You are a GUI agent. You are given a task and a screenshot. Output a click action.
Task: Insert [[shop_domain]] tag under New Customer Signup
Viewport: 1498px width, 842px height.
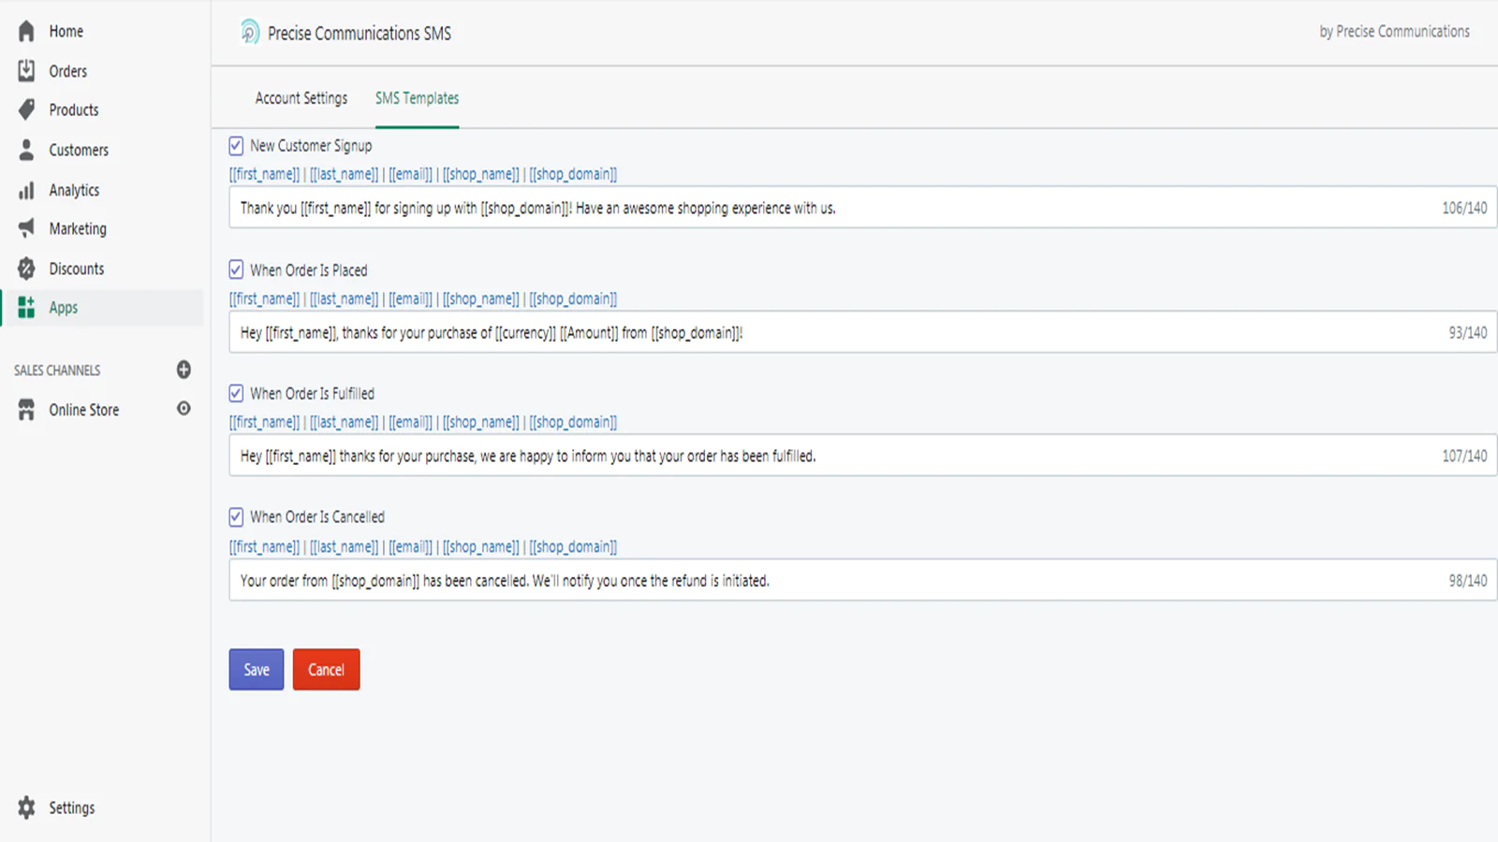pyautogui.click(x=573, y=174)
